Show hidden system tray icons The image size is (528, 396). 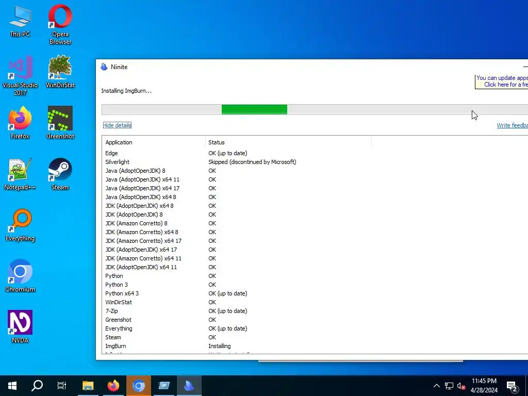coord(436,386)
